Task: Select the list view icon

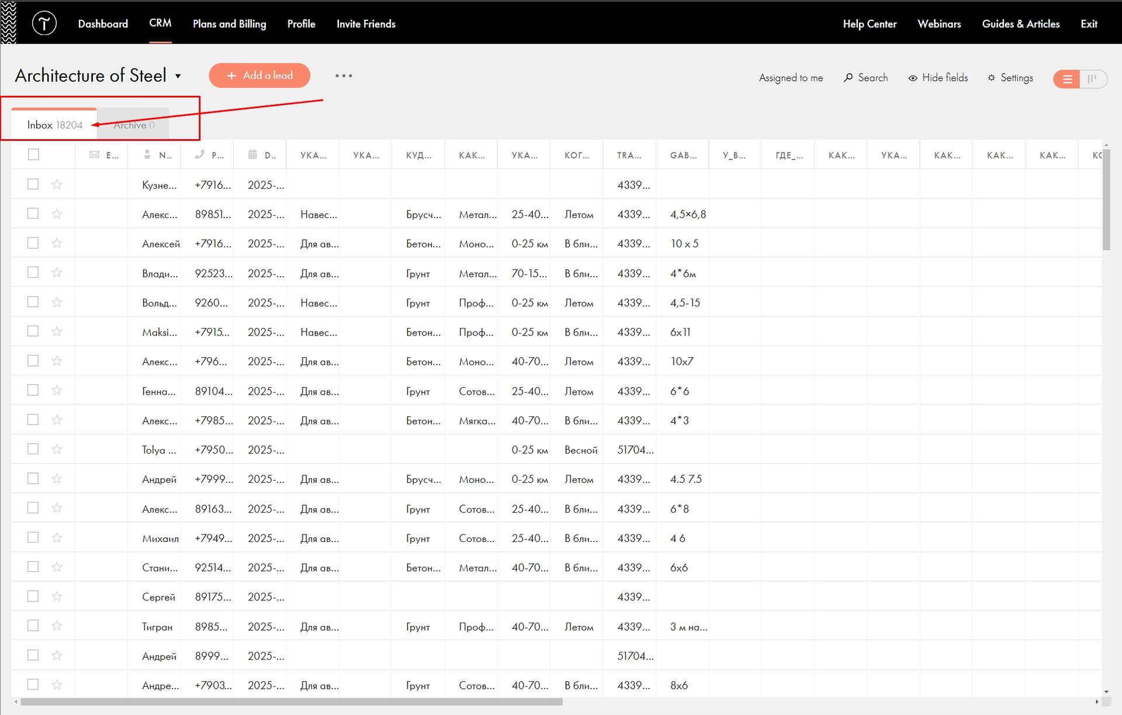Action: 1067,78
